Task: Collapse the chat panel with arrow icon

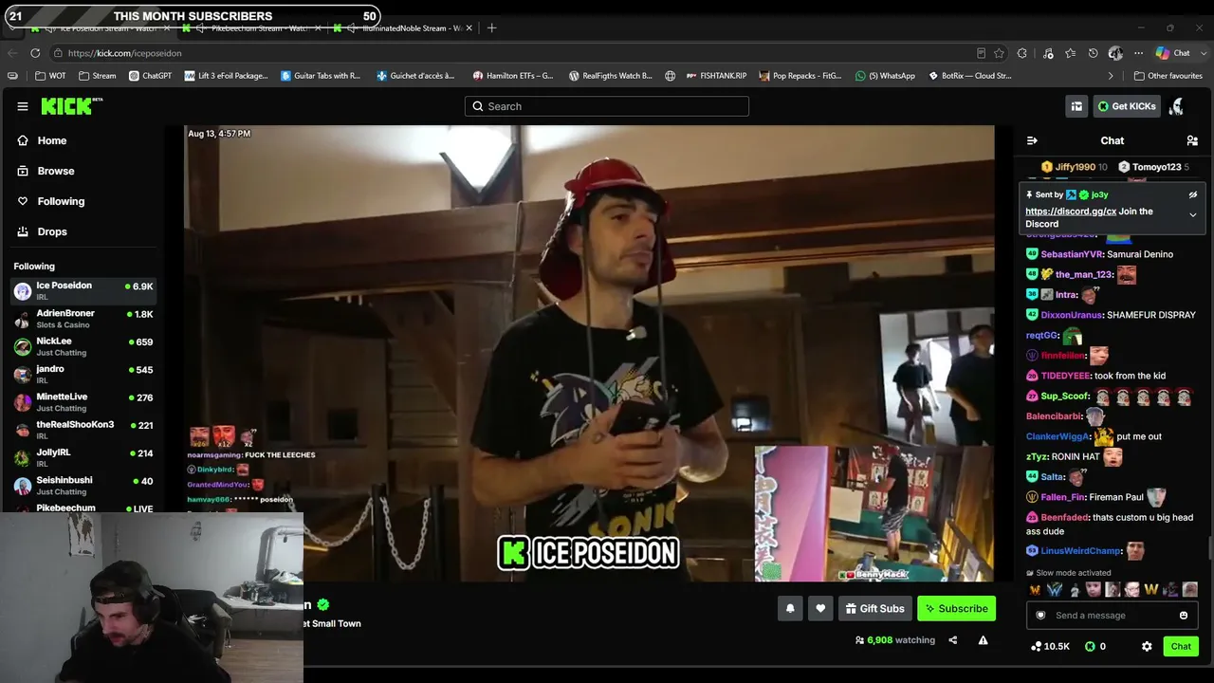Action: tap(1032, 140)
